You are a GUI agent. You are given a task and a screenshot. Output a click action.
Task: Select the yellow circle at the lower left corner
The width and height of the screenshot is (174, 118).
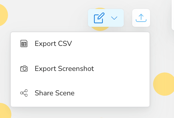pyautogui.click(x=4, y=111)
